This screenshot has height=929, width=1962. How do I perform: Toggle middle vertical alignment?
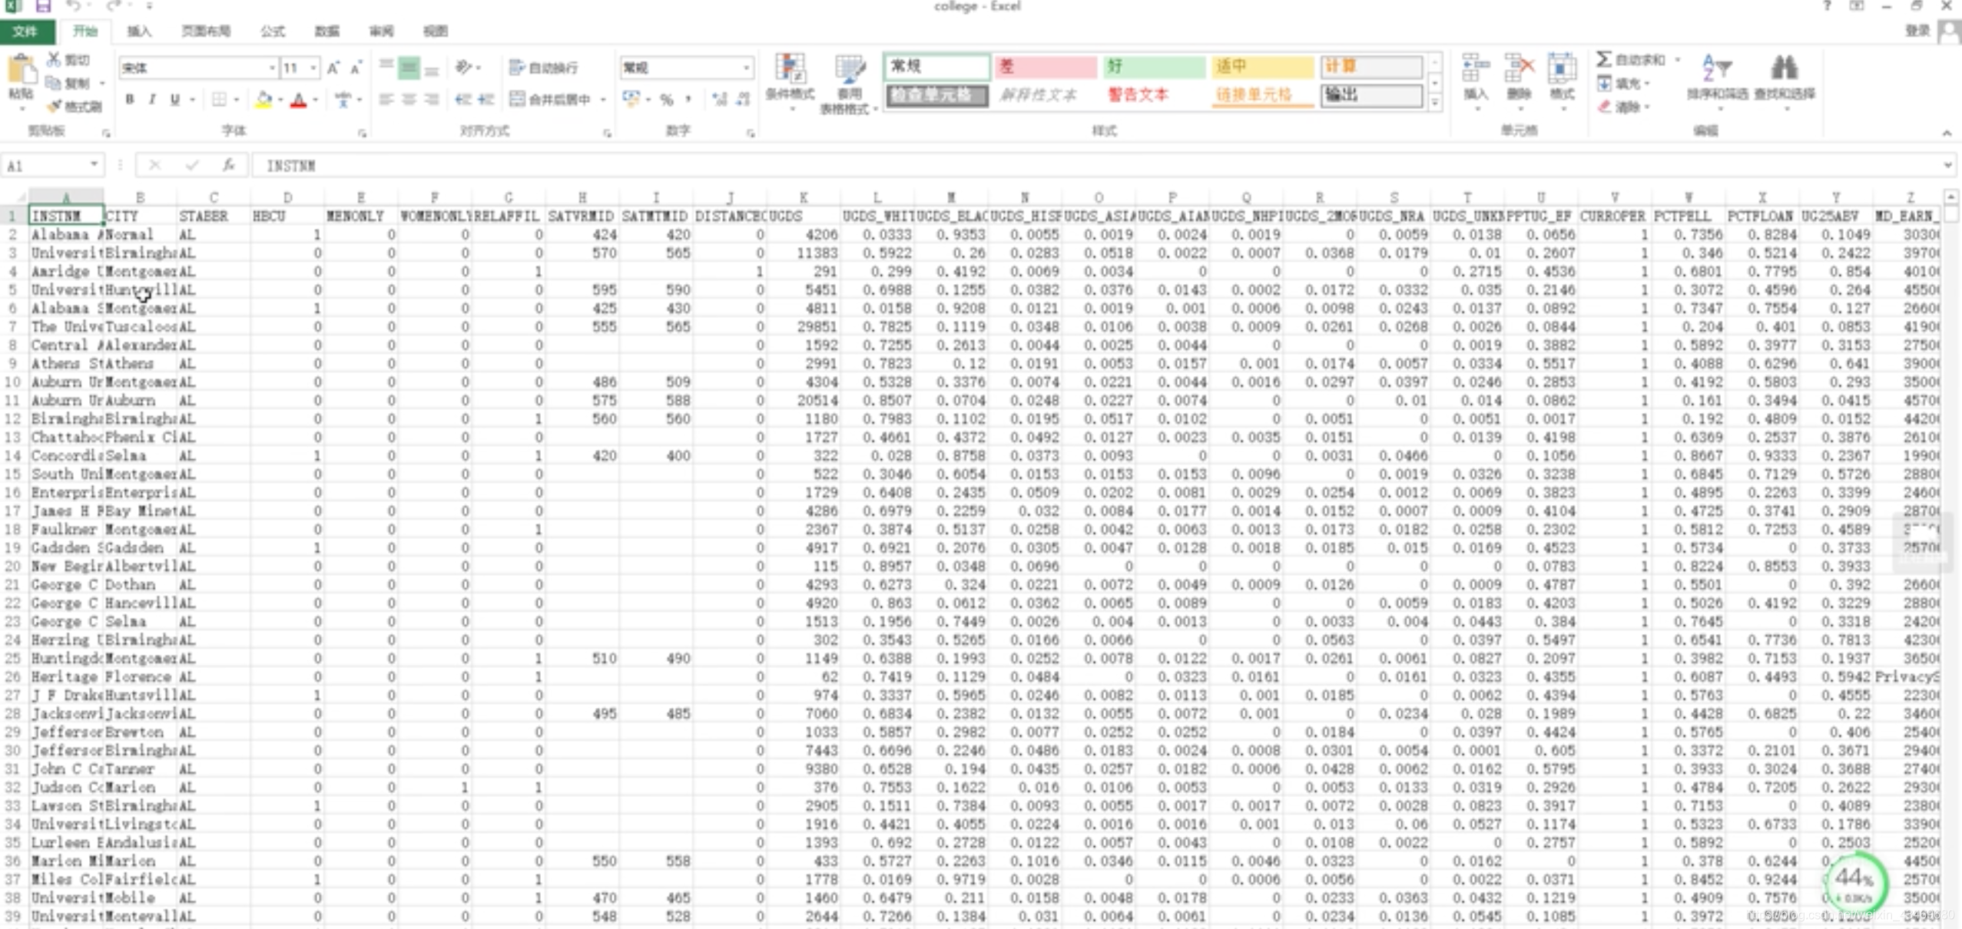(409, 68)
